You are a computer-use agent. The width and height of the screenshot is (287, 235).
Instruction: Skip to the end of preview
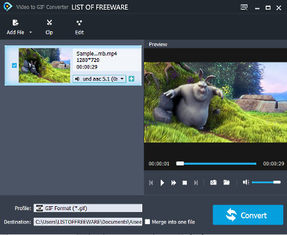[x=196, y=183]
